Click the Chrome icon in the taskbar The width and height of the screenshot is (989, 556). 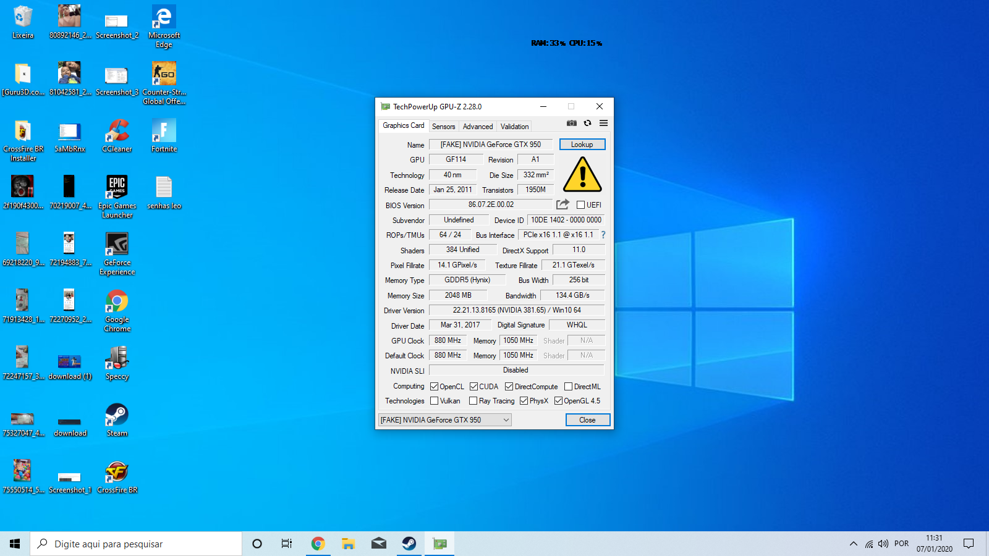[318, 544]
